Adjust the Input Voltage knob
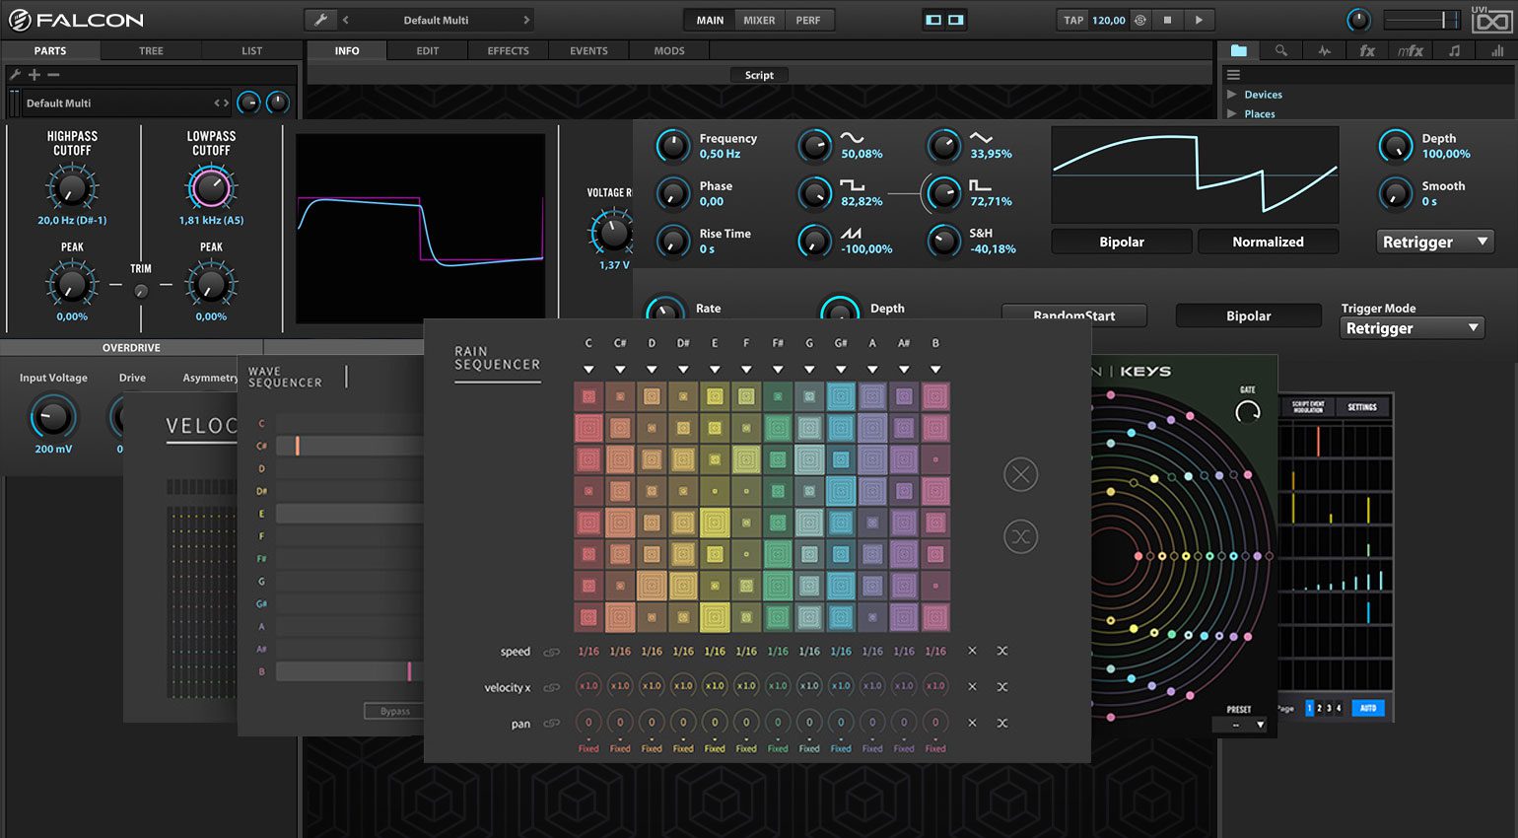 click(x=53, y=416)
